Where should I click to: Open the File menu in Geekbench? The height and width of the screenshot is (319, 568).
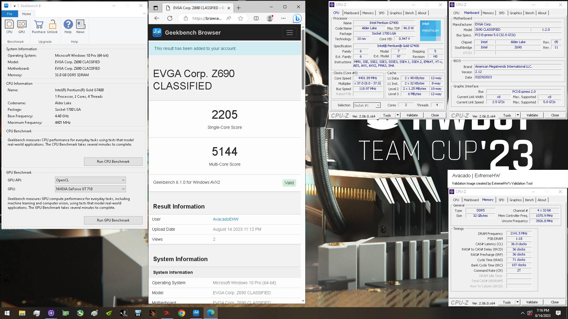[x=10, y=14]
